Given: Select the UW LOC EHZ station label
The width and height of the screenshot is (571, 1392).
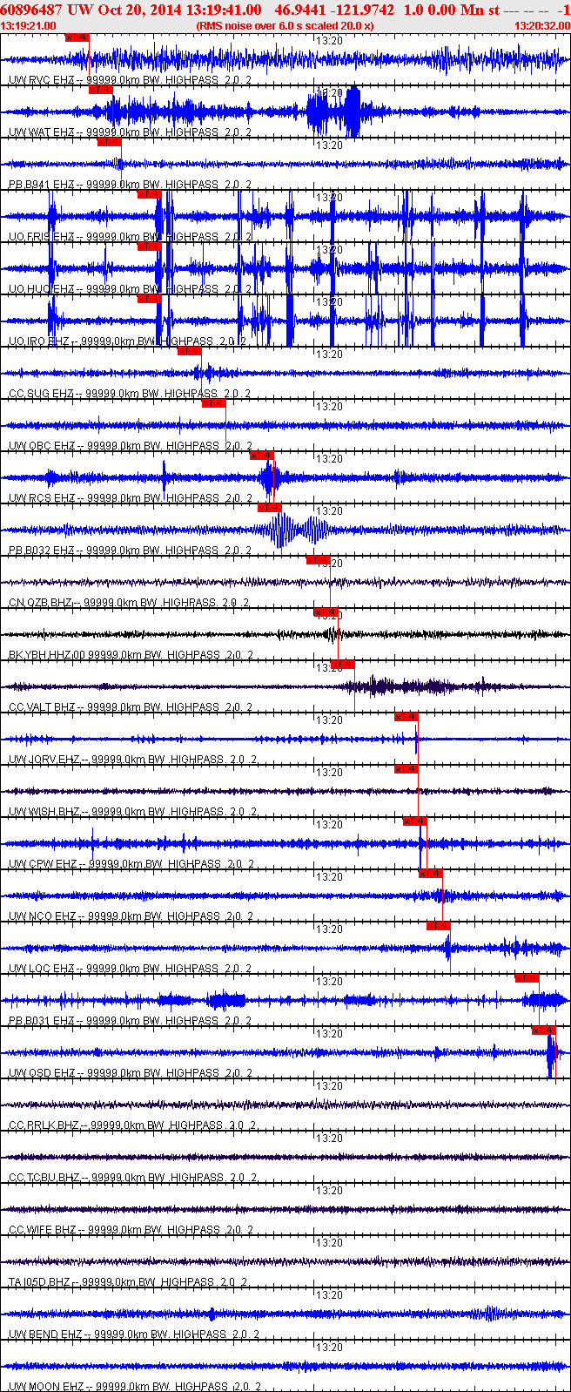Looking at the screenshot, I should coord(131,969).
